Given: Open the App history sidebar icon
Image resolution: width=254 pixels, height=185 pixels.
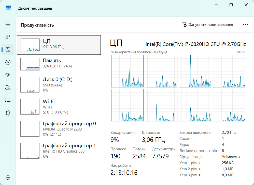Looking at the screenshot, I should pyautogui.click(x=8, y=62).
